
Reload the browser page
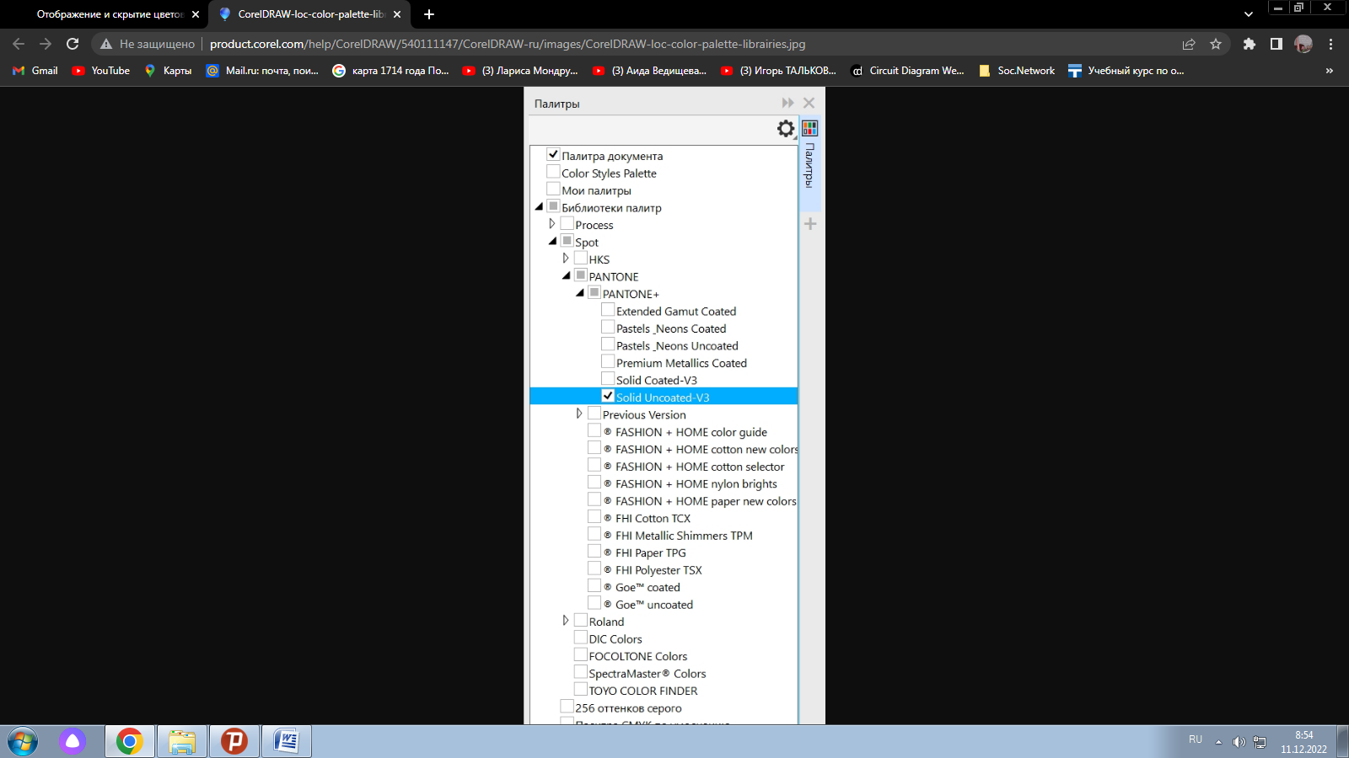[73, 44]
